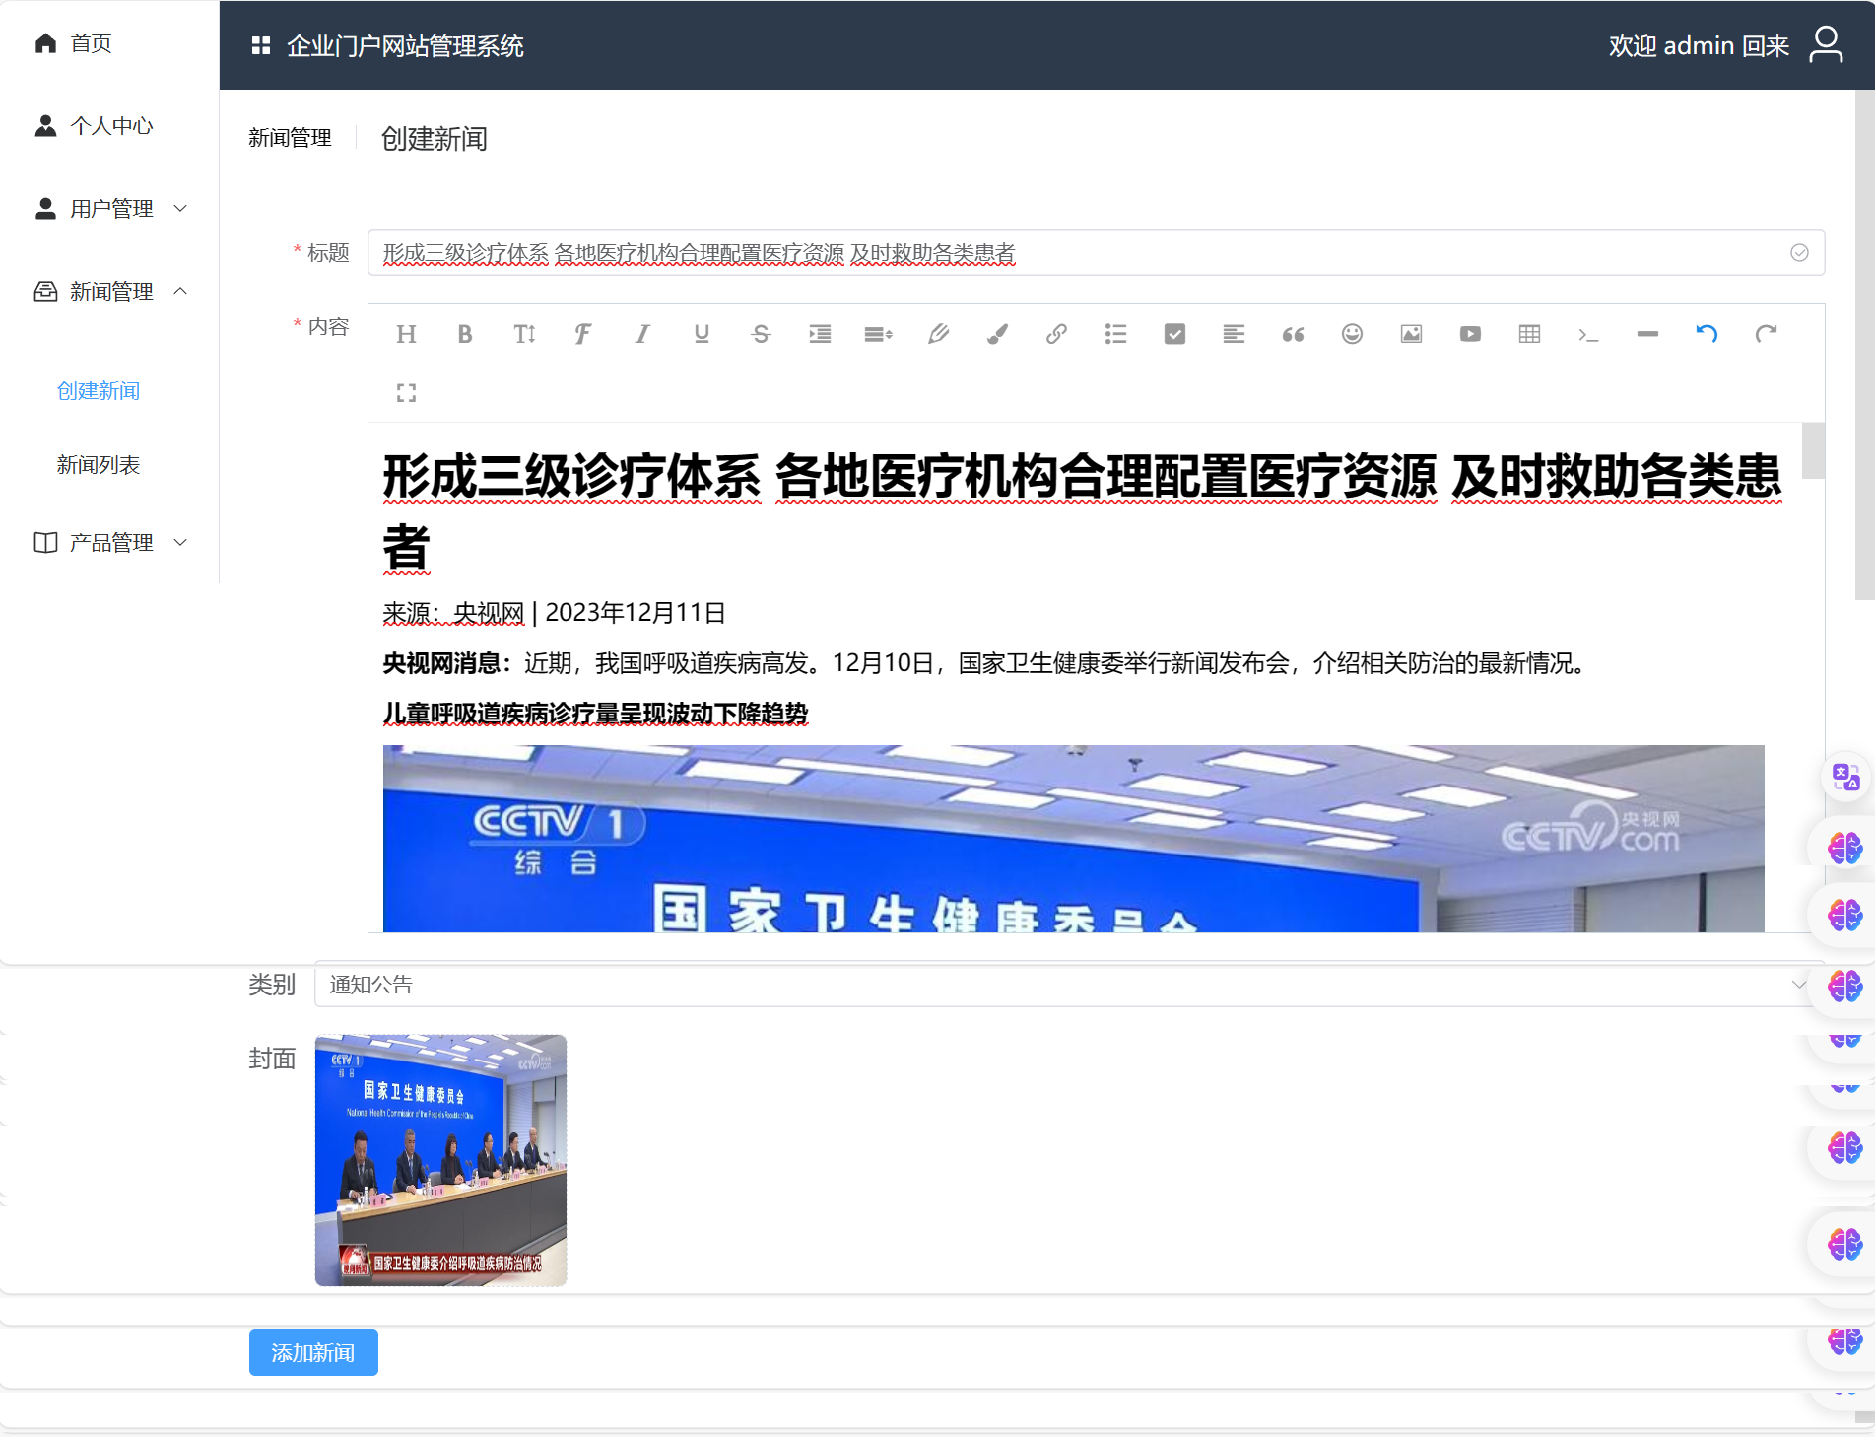Click the insert table icon
The image size is (1875, 1437).
(1529, 334)
